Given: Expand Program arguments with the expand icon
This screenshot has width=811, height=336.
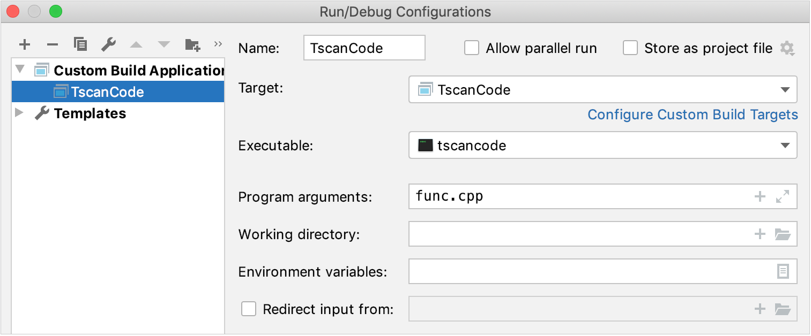Looking at the screenshot, I should pyautogui.click(x=783, y=196).
